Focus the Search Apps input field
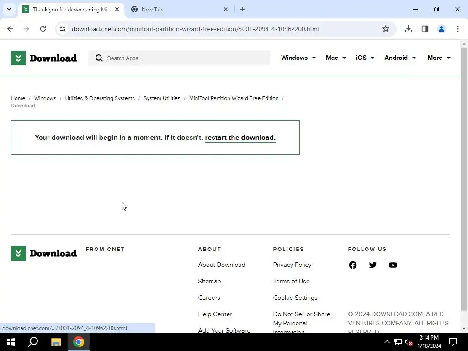 click(x=179, y=58)
